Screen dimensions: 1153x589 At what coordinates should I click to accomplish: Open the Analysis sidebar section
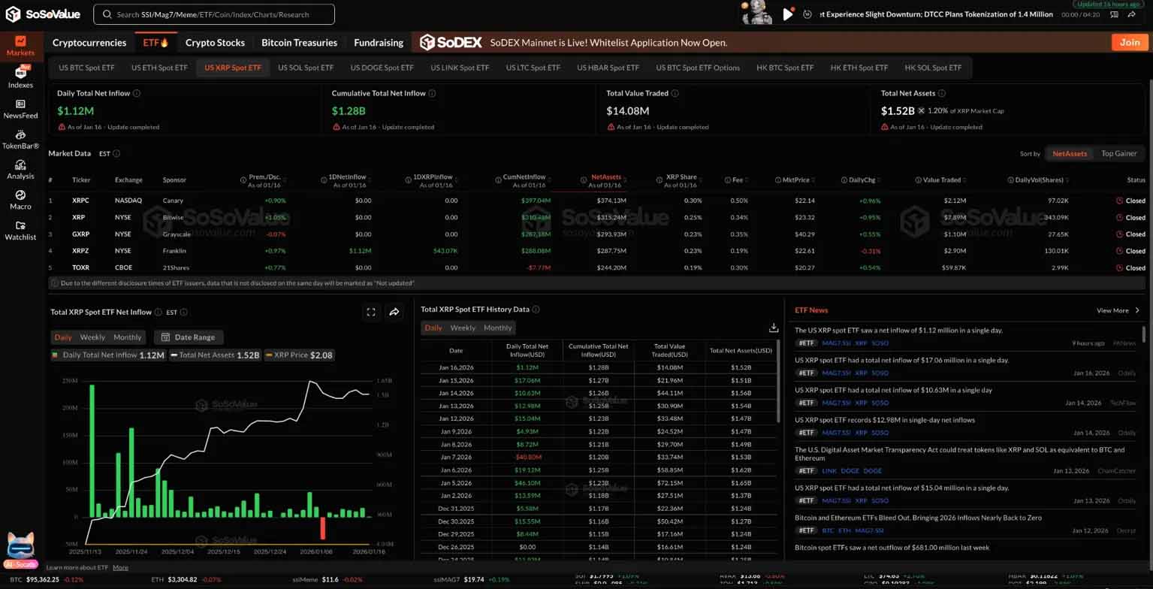tap(20, 169)
